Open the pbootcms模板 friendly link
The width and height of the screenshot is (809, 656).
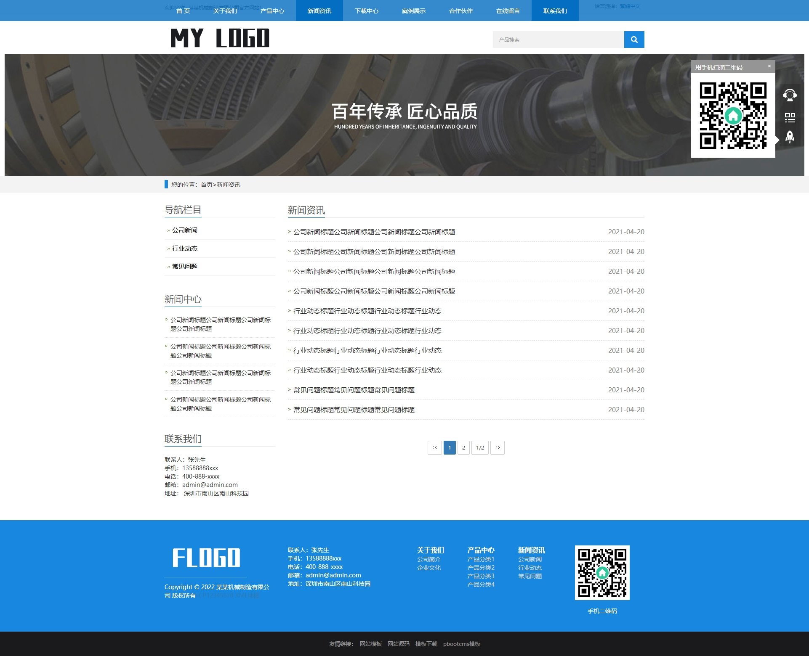(462, 644)
